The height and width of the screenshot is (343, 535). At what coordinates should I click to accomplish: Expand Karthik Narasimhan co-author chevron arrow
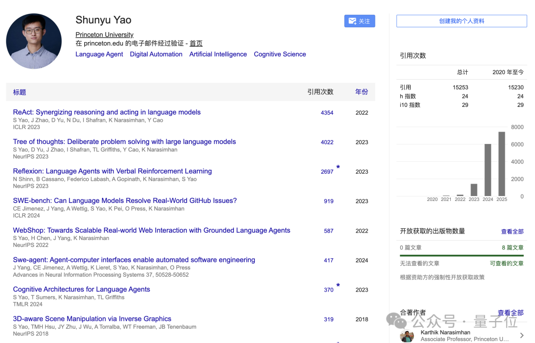pyautogui.click(x=522, y=336)
